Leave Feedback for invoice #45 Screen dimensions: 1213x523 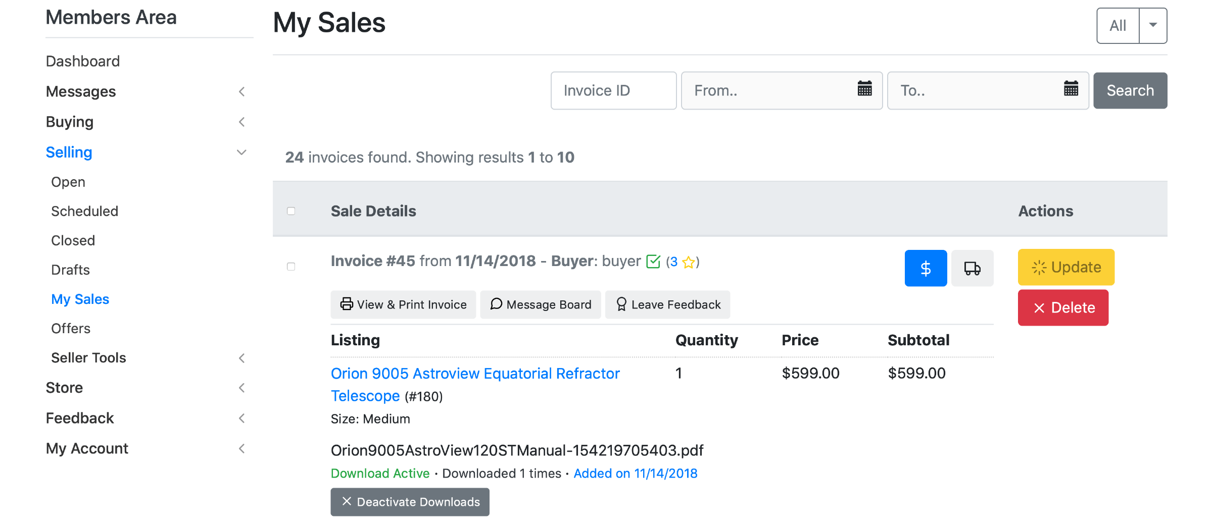coord(667,304)
